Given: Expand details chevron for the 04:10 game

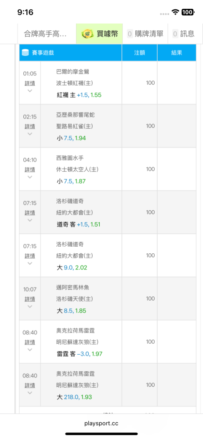Looking at the screenshot, I should click(x=30, y=177).
